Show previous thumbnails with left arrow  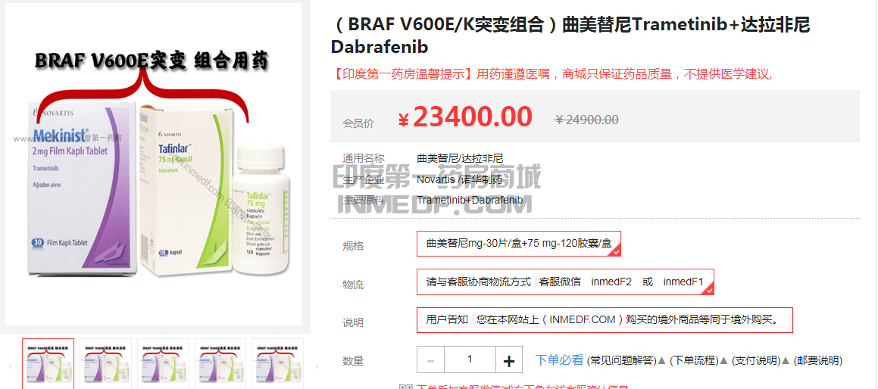pos(10,366)
